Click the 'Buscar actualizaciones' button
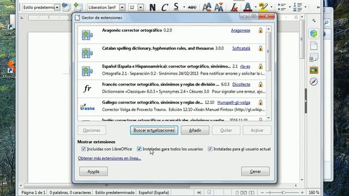This screenshot has height=196, width=349. (154, 130)
